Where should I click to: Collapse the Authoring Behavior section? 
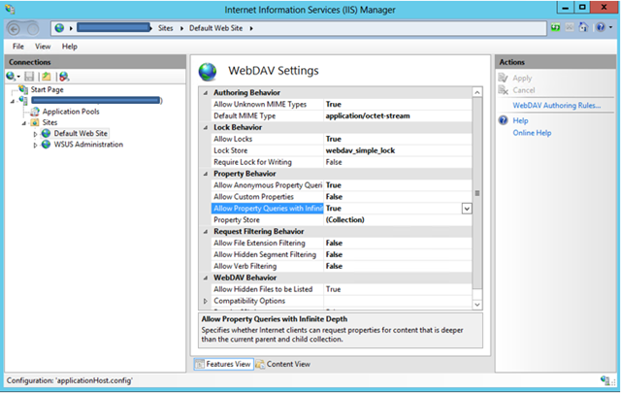[x=205, y=93]
